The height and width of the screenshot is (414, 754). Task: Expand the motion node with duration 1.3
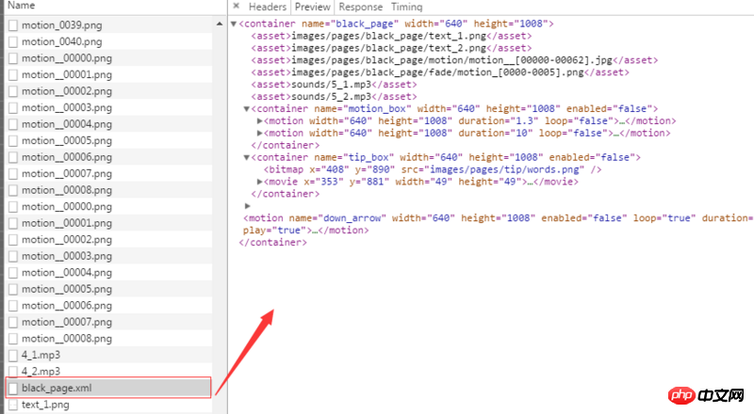point(259,121)
